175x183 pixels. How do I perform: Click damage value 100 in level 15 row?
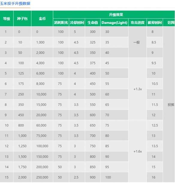pos(108,177)
